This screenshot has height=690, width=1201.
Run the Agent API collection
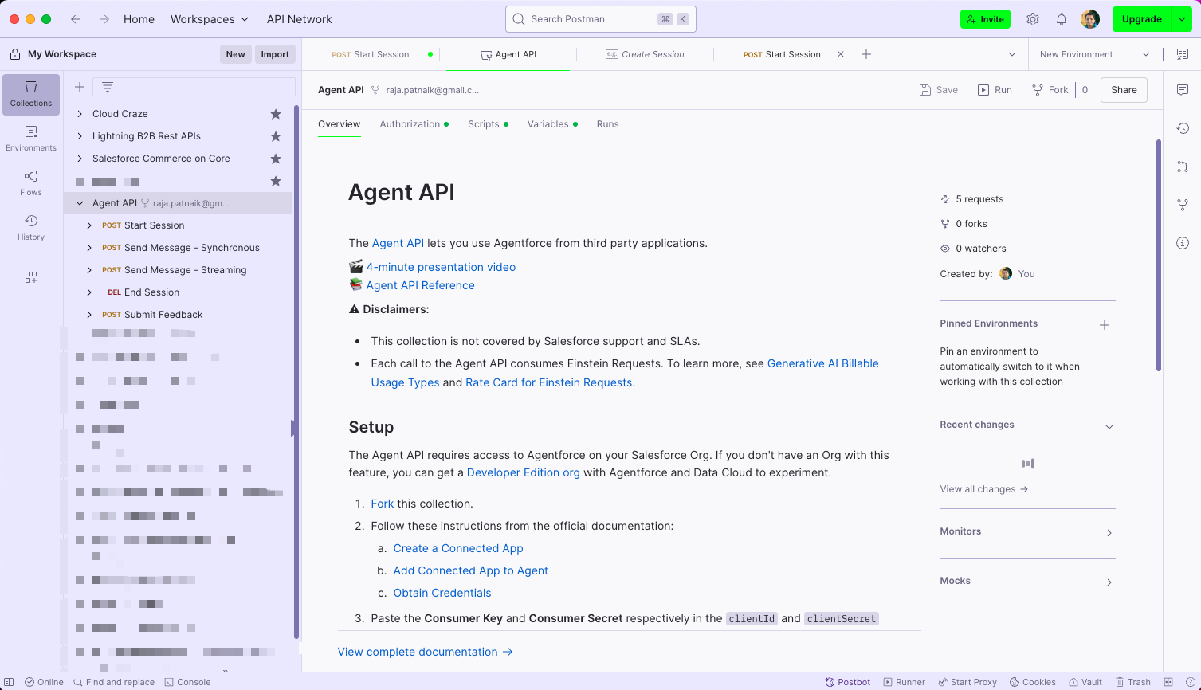click(995, 90)
